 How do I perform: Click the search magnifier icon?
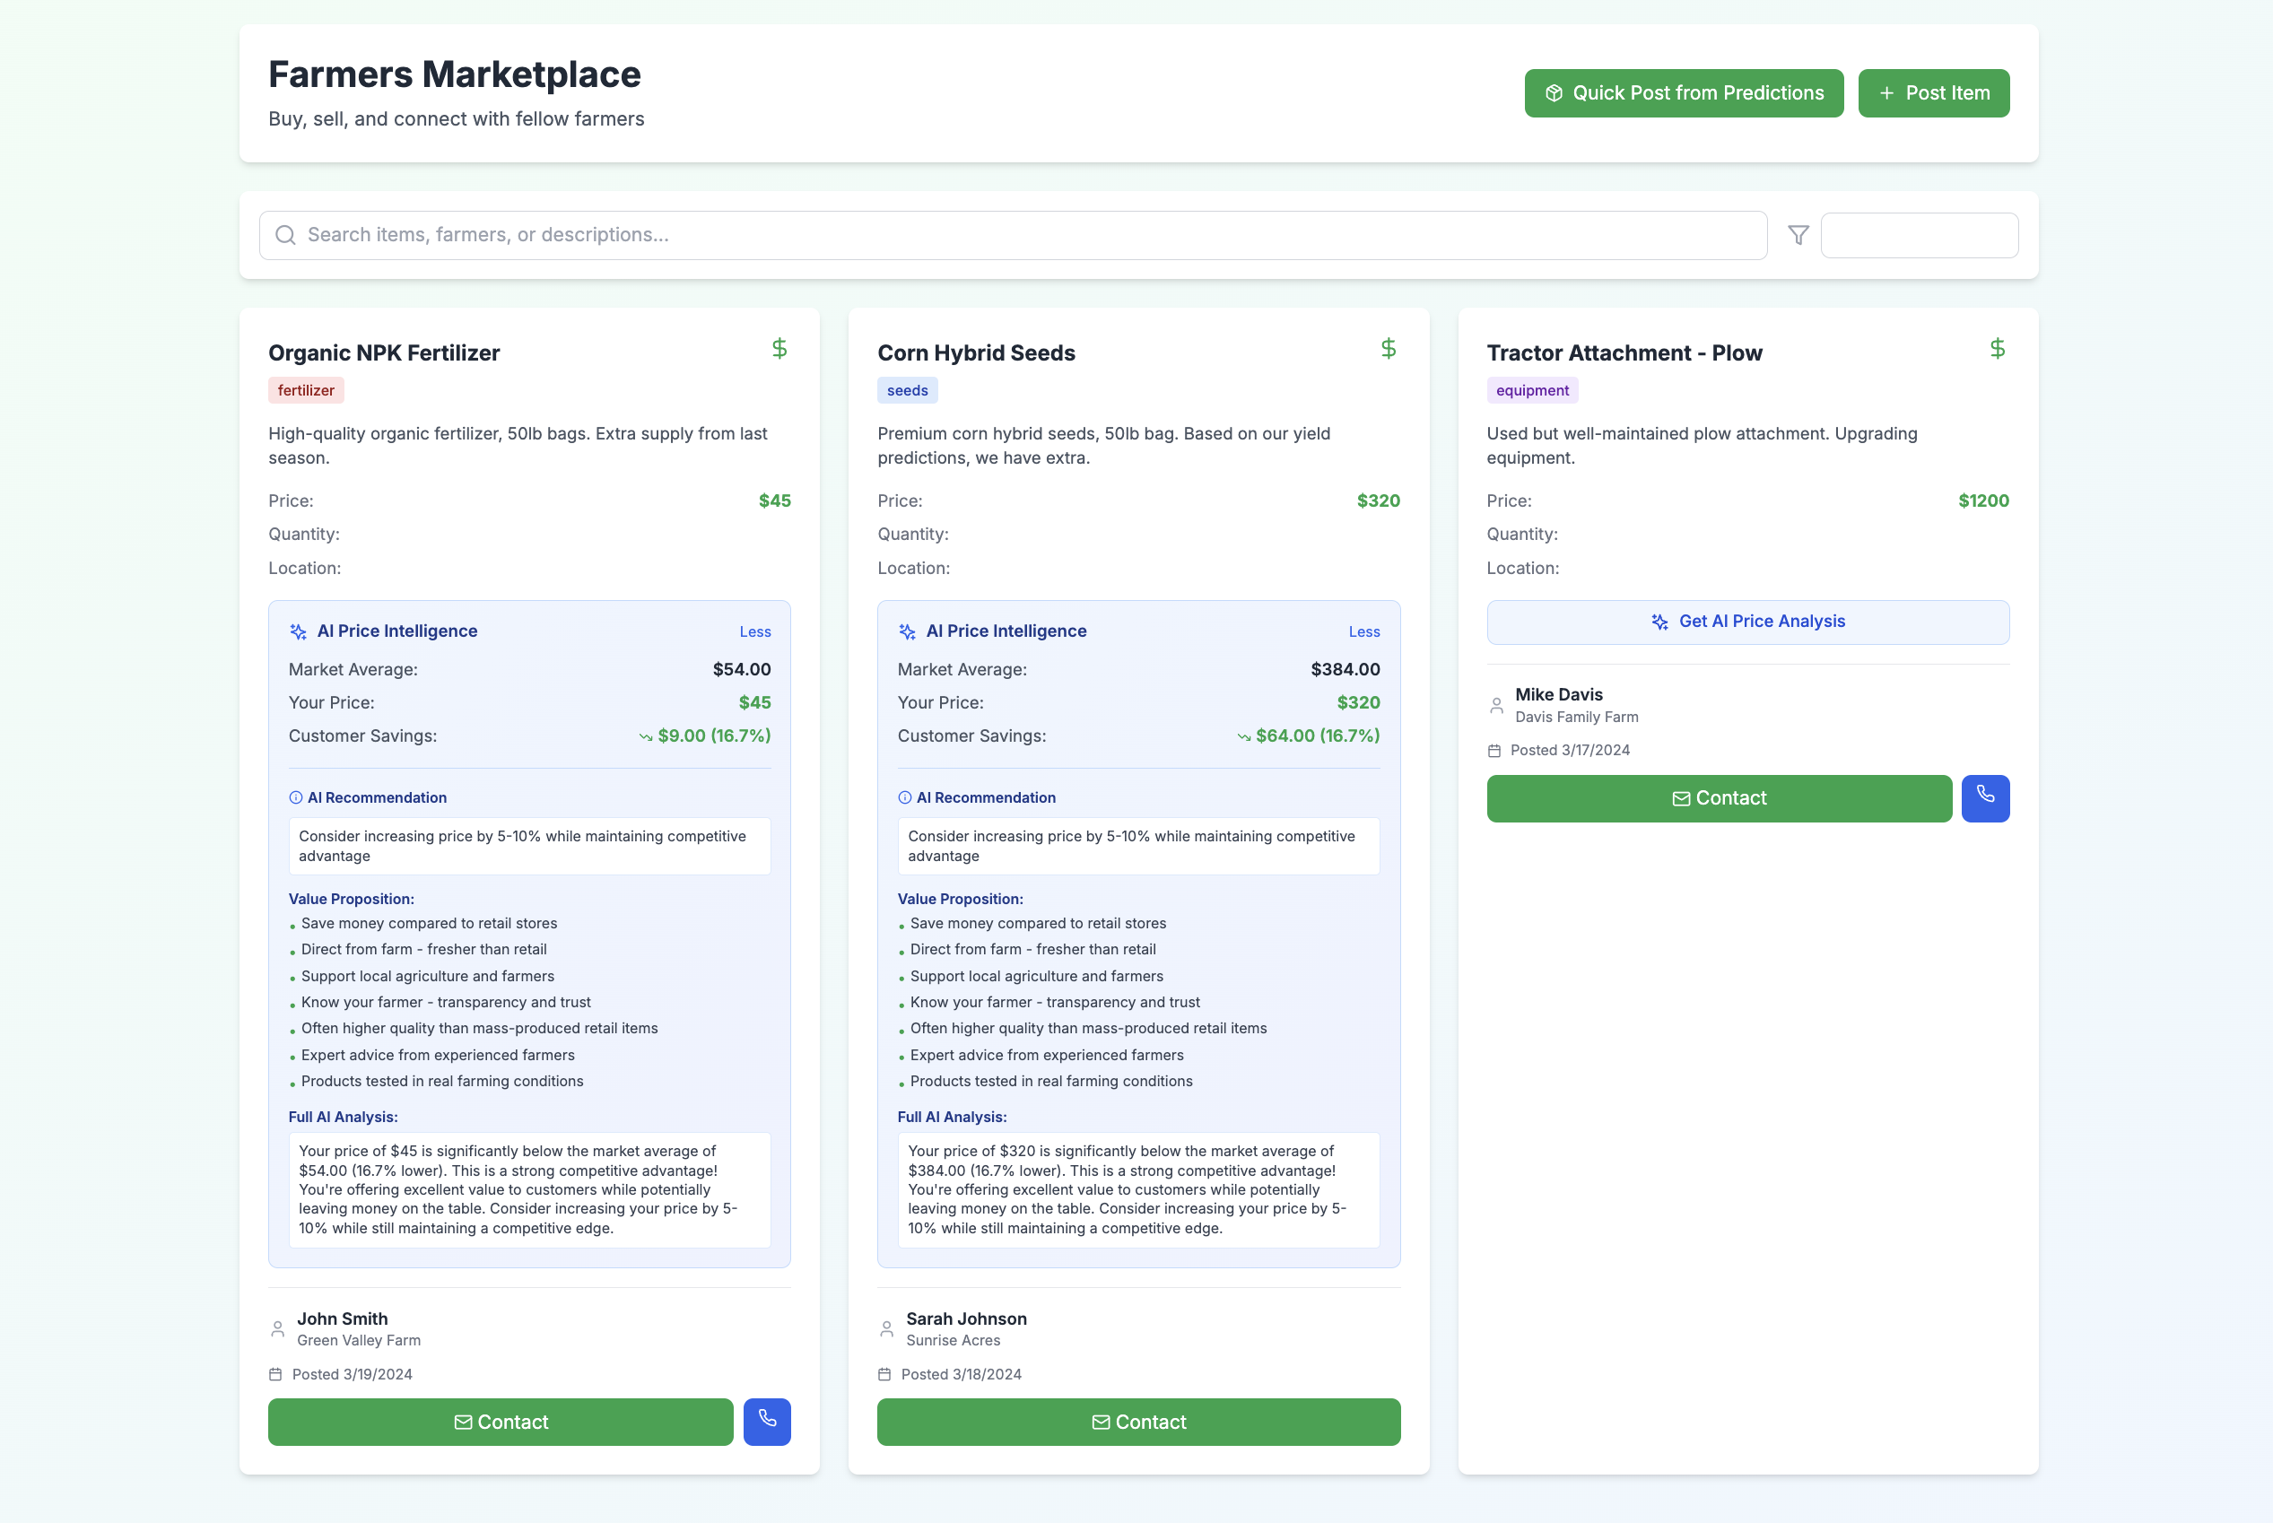[285, 235]
